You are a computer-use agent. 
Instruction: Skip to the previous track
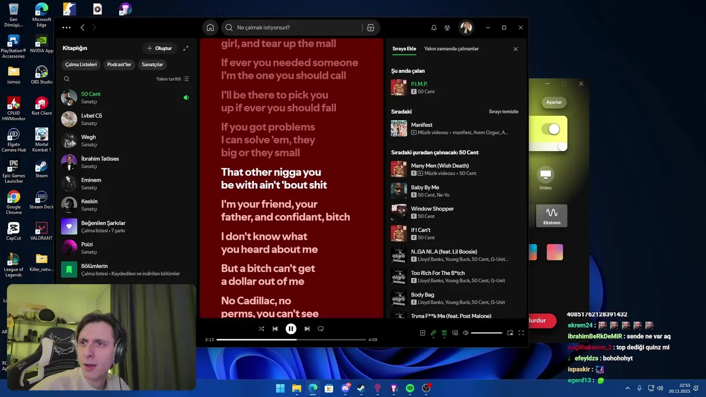275,329
